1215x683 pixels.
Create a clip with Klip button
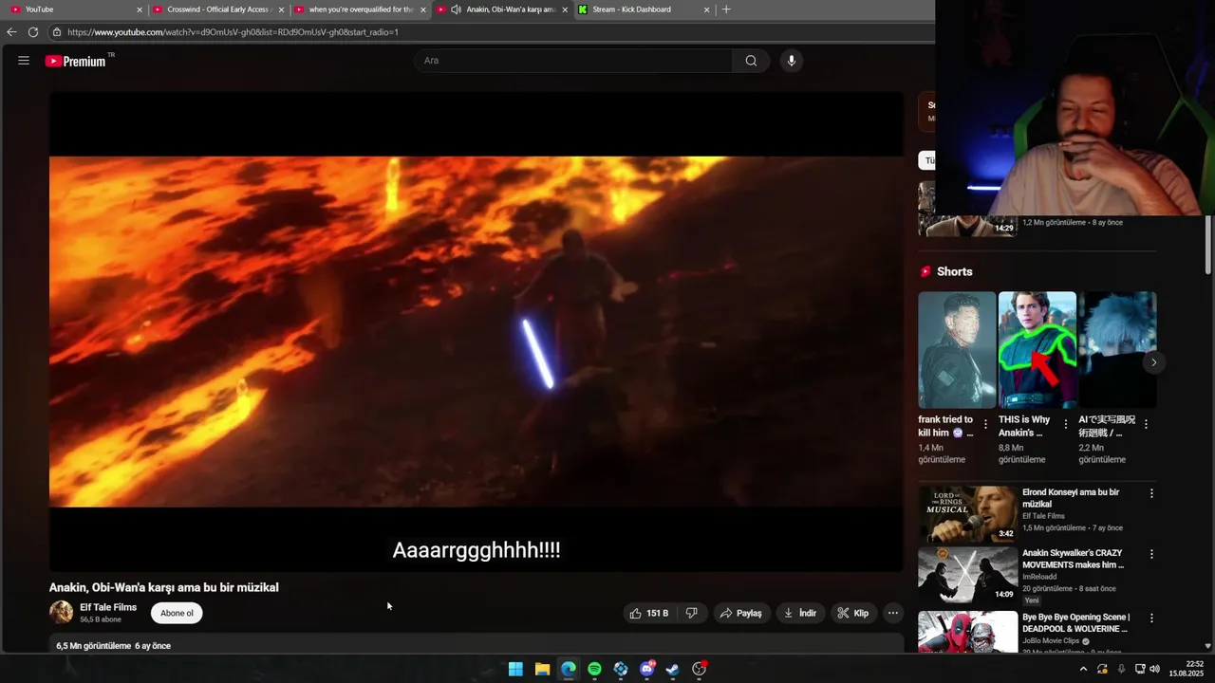tap(852, 614)
